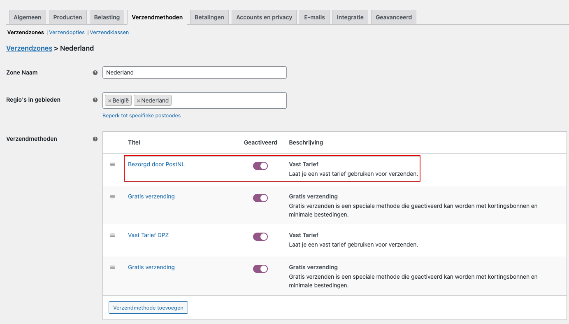Screen dimensions: 569x324
Task: Click Beperk tot specifieke postcodes
Action: click(x=142, y=115)
